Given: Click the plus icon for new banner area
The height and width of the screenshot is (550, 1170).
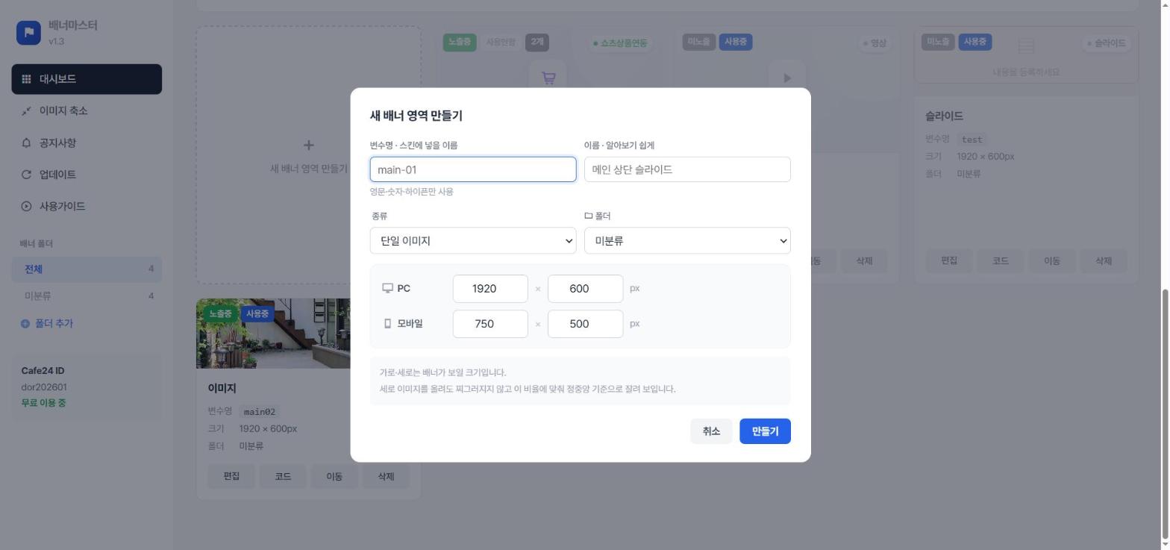Looking at the screenshot, I should point(308,145).
